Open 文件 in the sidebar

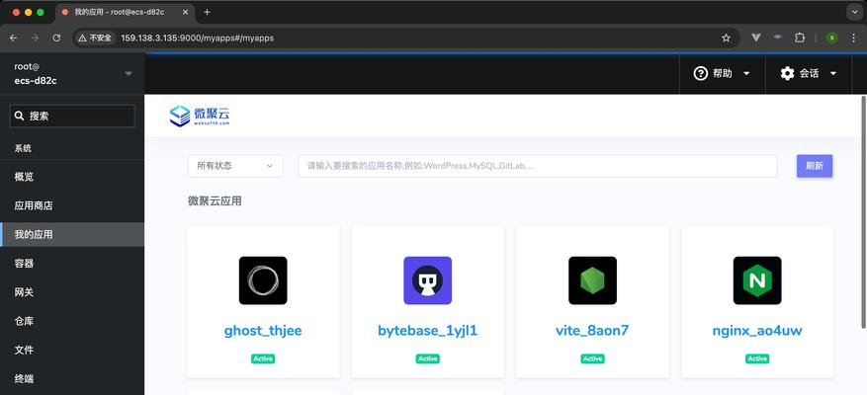(72, 350)
